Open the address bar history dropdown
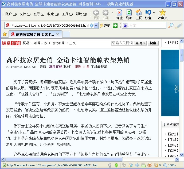The height and width of the screenshot is (169, 184). pyautogui.click(x=96, y=26)
